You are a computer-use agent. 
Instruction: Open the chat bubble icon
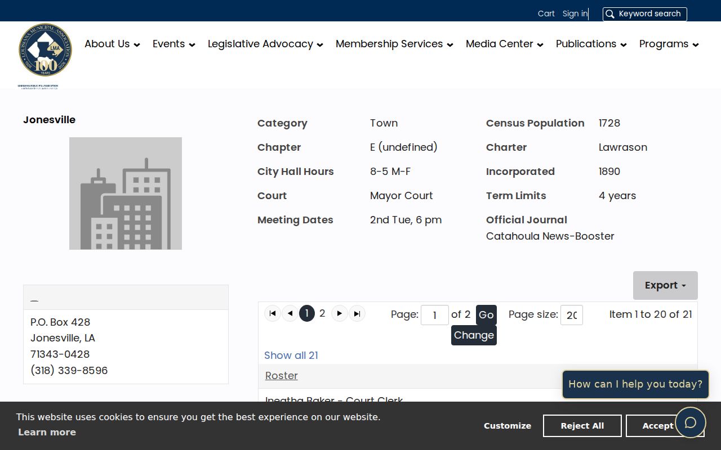691,422
